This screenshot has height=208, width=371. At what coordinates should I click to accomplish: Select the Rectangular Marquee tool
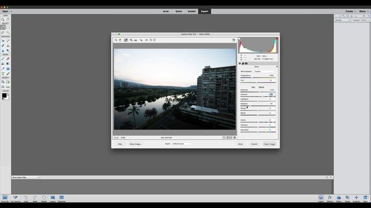pos(8,28)
